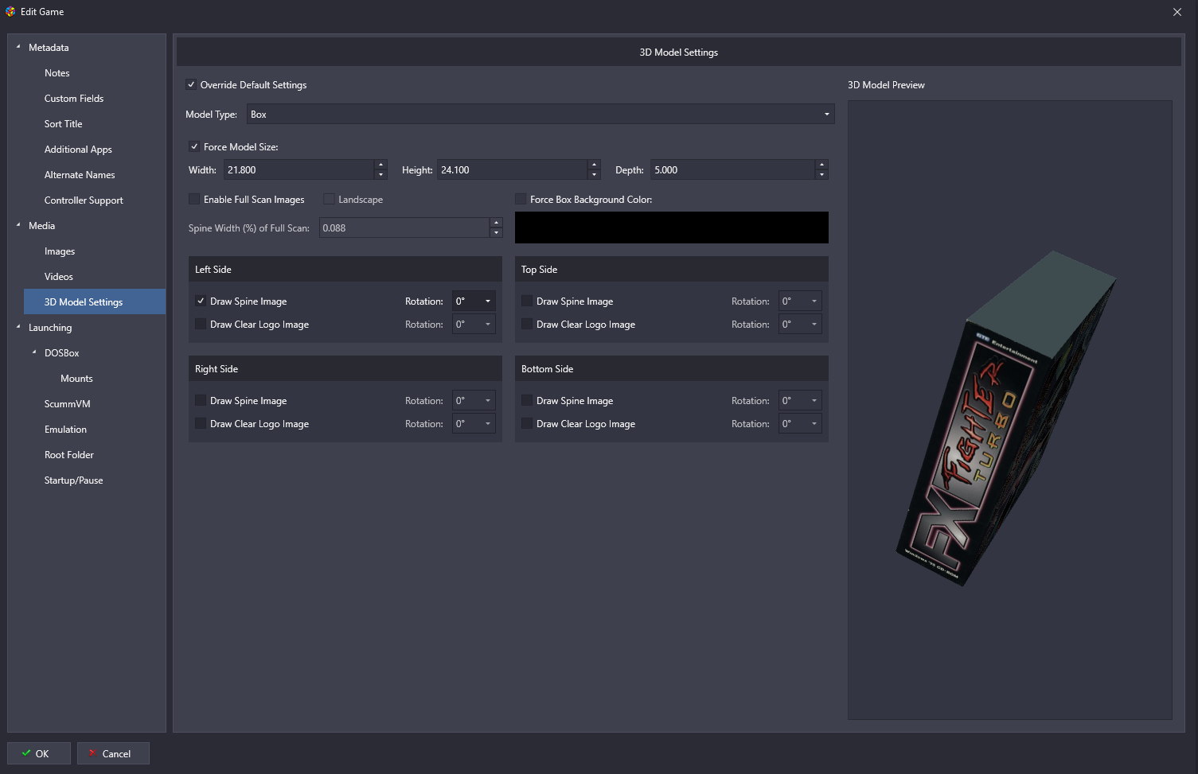The image size is (1198, 774).
Task: Click the green checkmark icon on OK
Action: 26,753
